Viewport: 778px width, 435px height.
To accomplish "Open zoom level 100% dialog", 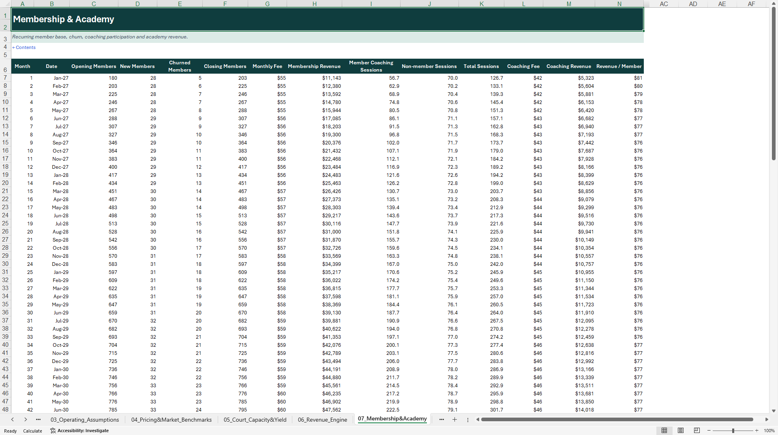I will click(x=769, y=431).
